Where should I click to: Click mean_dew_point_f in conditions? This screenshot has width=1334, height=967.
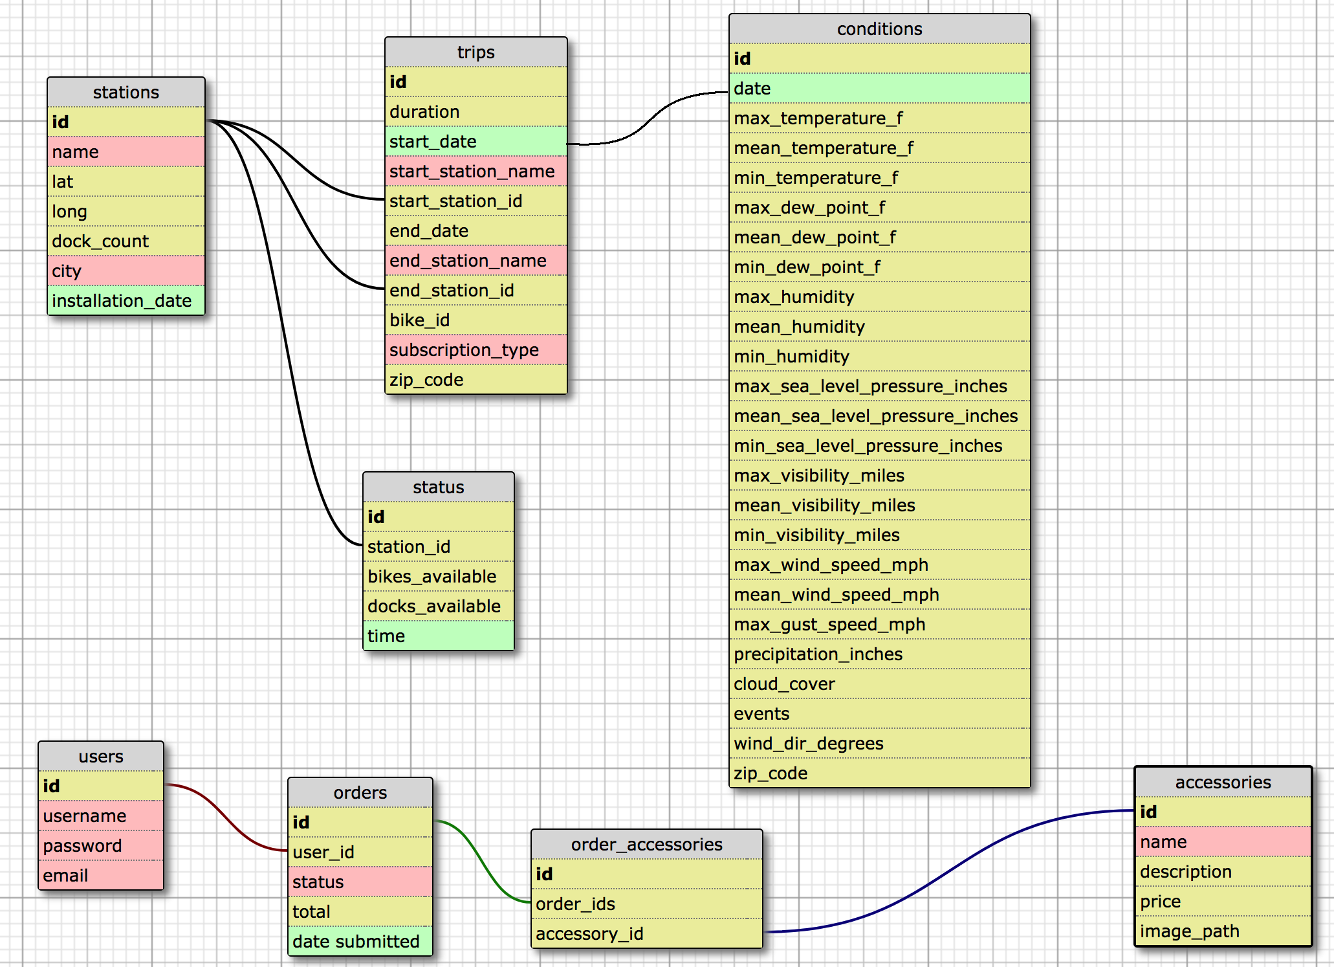[880, 237]
